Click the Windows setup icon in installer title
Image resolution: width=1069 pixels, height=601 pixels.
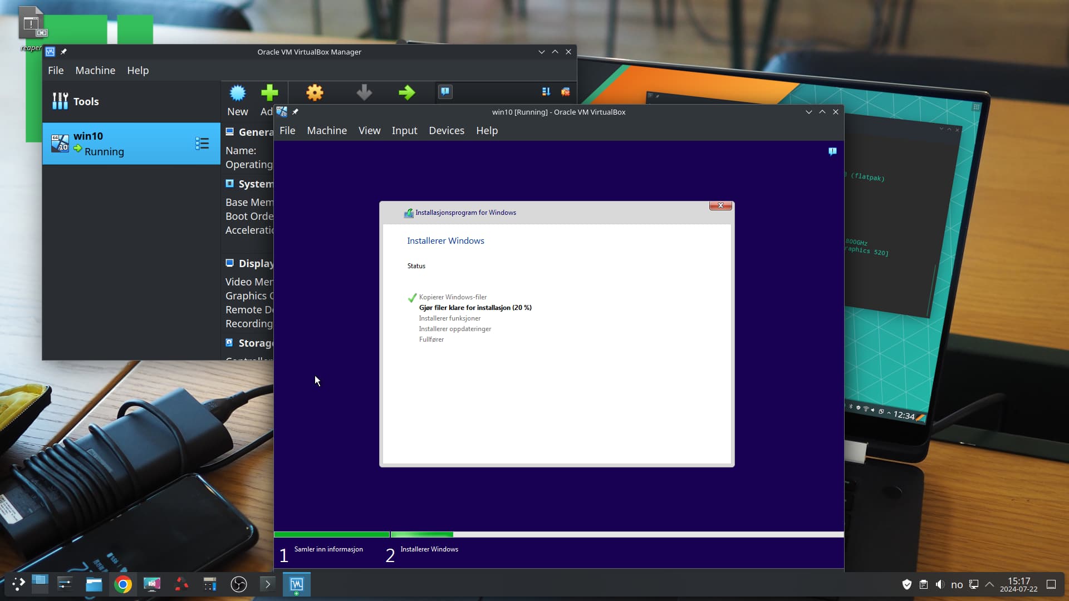tap(409, 213)
